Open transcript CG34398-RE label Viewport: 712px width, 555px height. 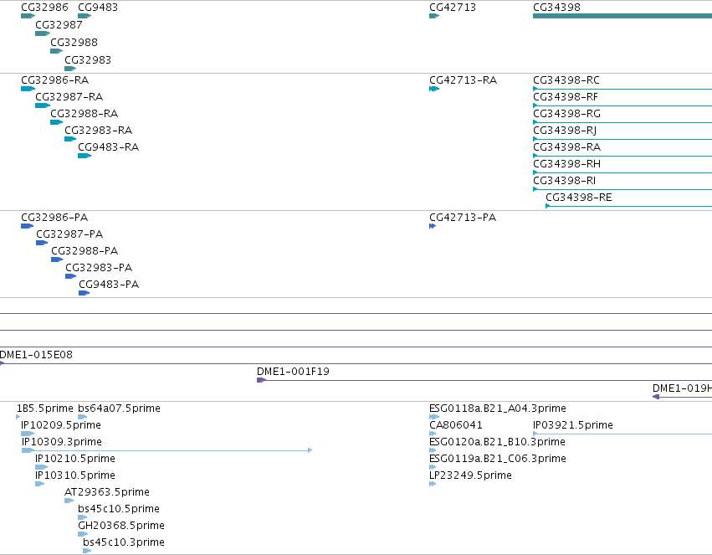coord(579,198)
